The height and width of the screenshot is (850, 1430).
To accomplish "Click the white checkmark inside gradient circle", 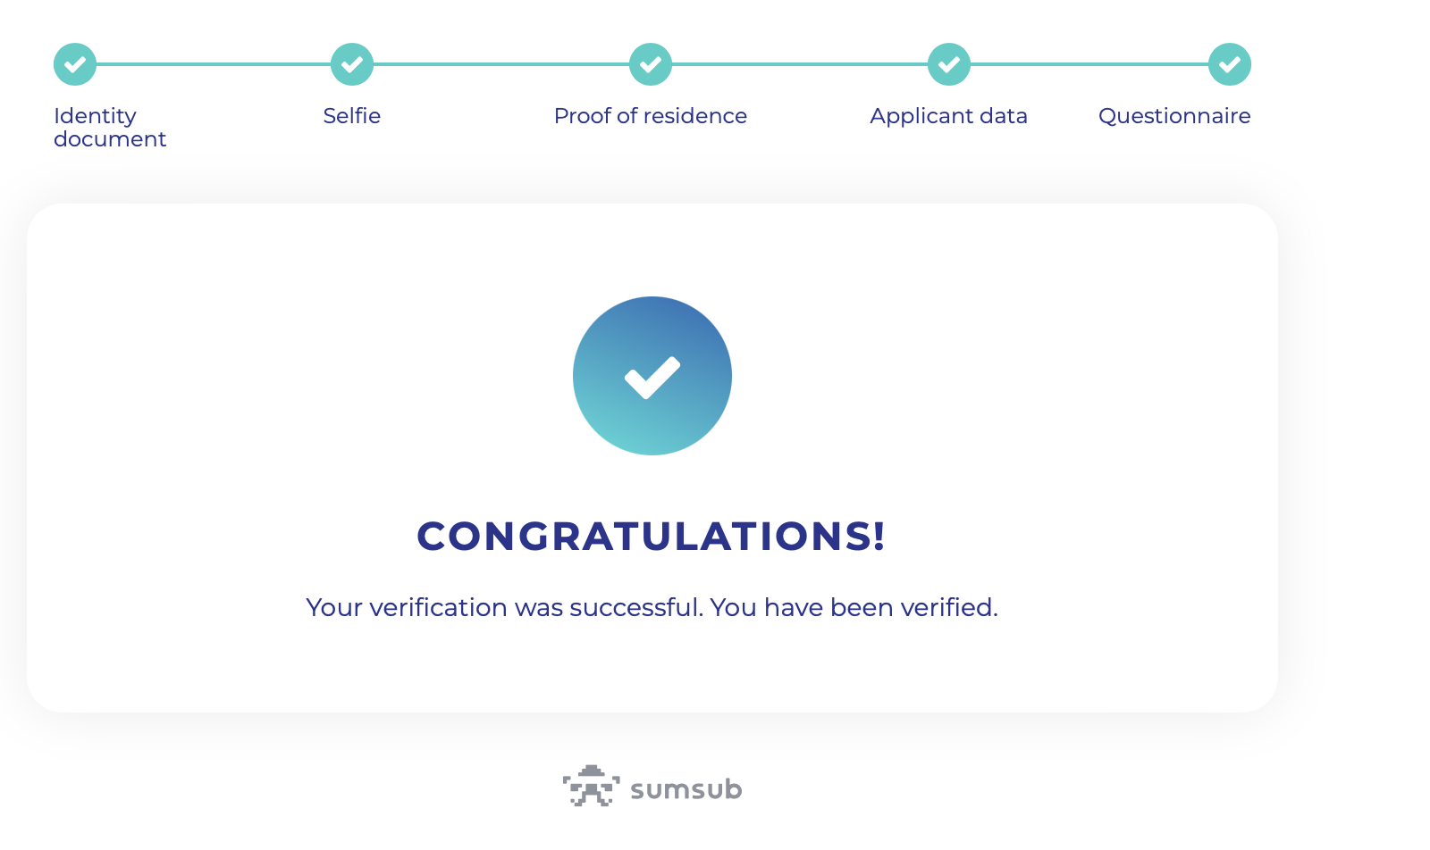I will 652,378.
